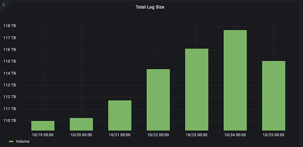Screen dimensions: 303x147
Task: Select the 10/19 00:00 bar
Action: coord(43,126)
